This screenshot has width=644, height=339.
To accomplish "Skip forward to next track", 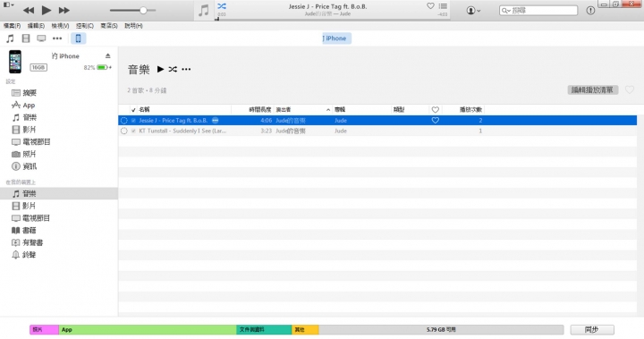I will point(64,10).
